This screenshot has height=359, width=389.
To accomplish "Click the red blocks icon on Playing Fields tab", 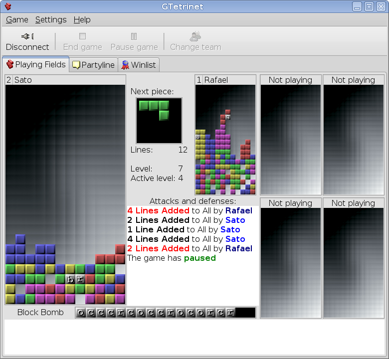I will (10, 64).
